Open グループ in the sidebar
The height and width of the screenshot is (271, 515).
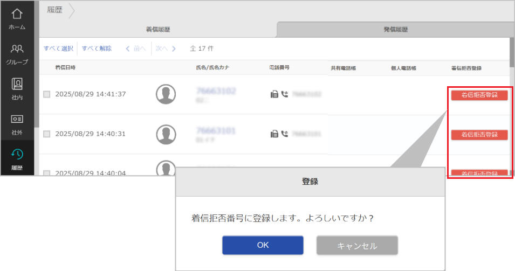pos(17,54)
